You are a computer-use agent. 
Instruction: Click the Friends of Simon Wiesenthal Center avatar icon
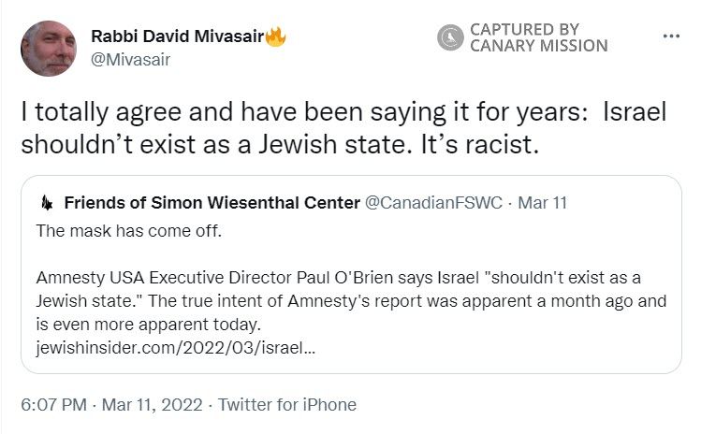pos(46,203)
